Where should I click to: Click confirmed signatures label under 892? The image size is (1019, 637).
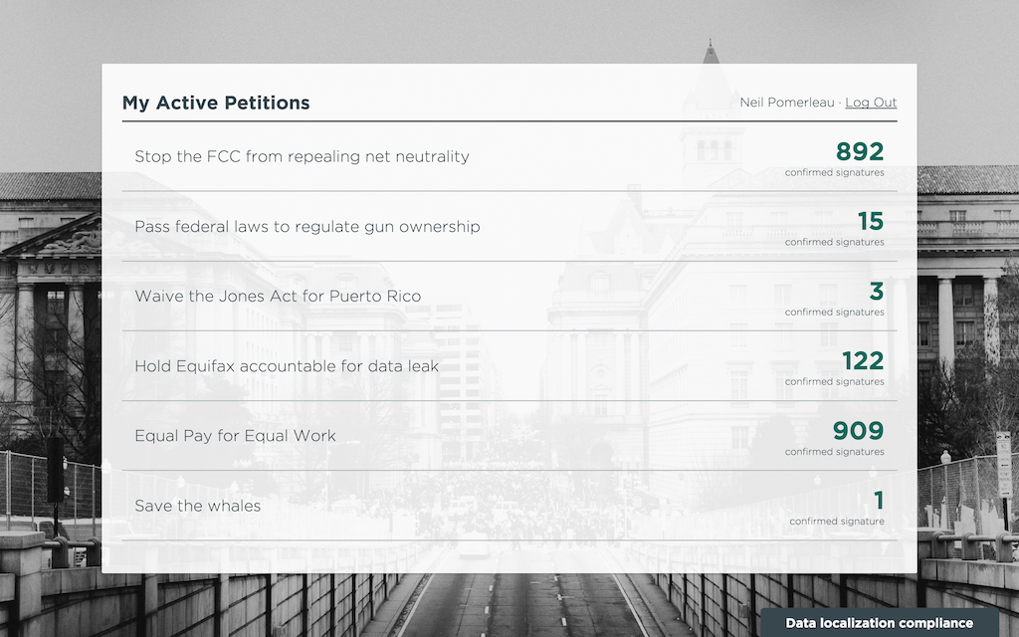[835, 173]
